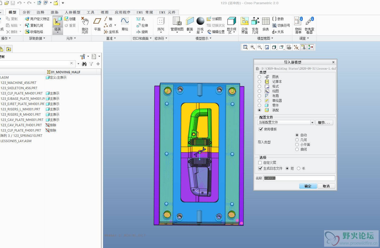380x248 pixels.
Task: Expand the 获取数据 (Get Data) group dropdown
Action: [37, 38]
